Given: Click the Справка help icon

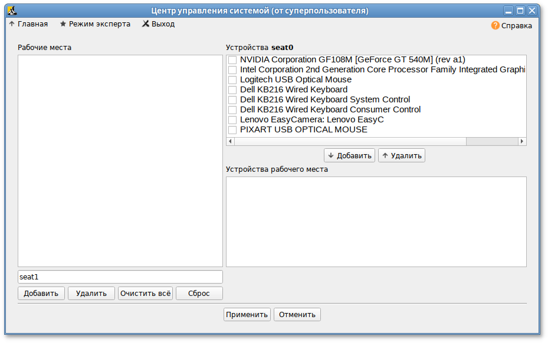Looking at the screenshot, I should pyautogui.click(x=495, y=25).
